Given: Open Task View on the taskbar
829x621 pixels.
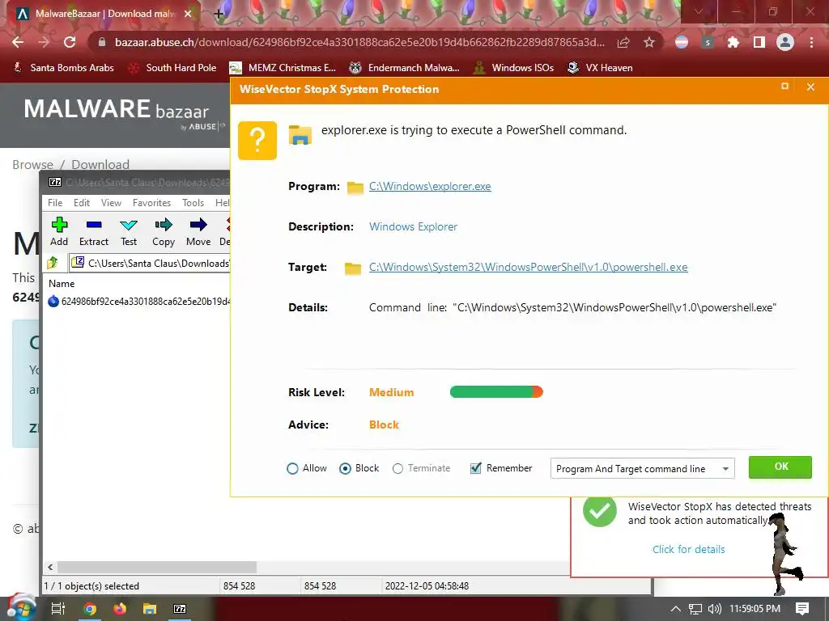Looking at the screenshot, I should [x=58, y=609].
